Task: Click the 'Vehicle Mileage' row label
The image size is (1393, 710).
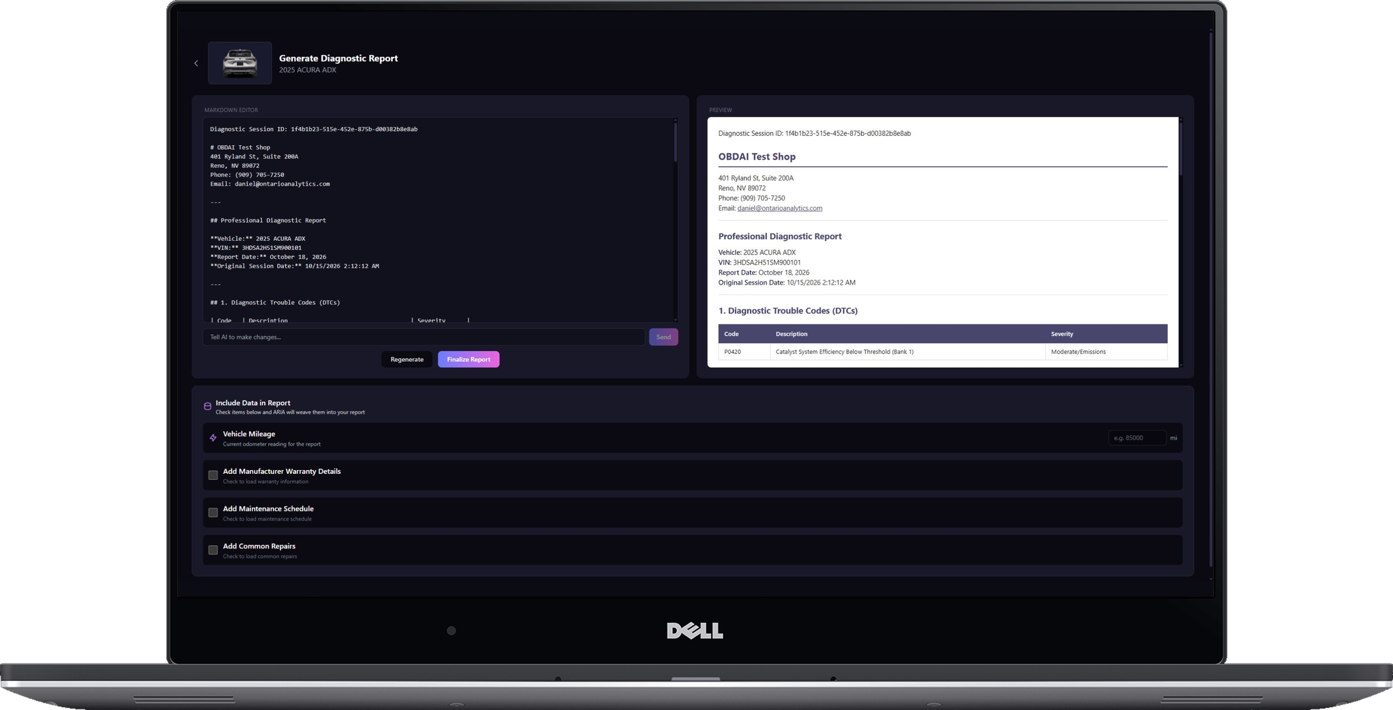Action: 249,434
